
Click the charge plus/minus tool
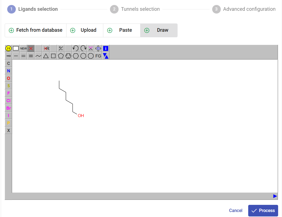click(61, 48)
